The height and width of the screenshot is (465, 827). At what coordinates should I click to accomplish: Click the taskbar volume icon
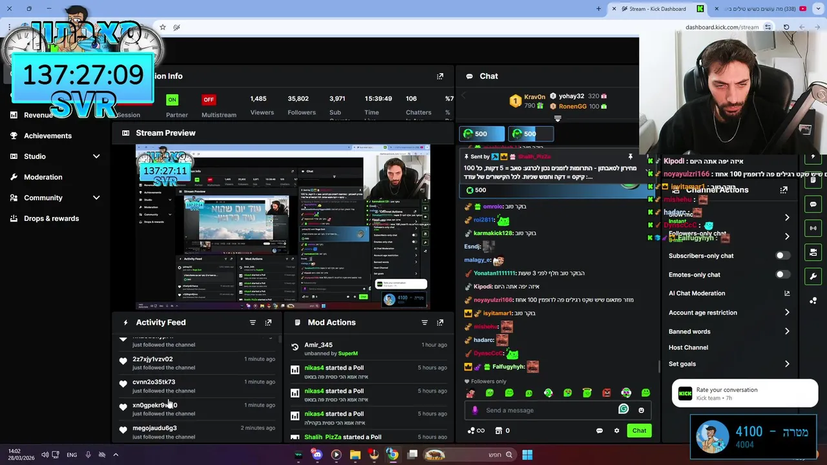[45, 455]
